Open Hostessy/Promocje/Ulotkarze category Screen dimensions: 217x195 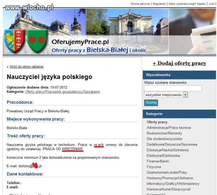click(170, 178)
